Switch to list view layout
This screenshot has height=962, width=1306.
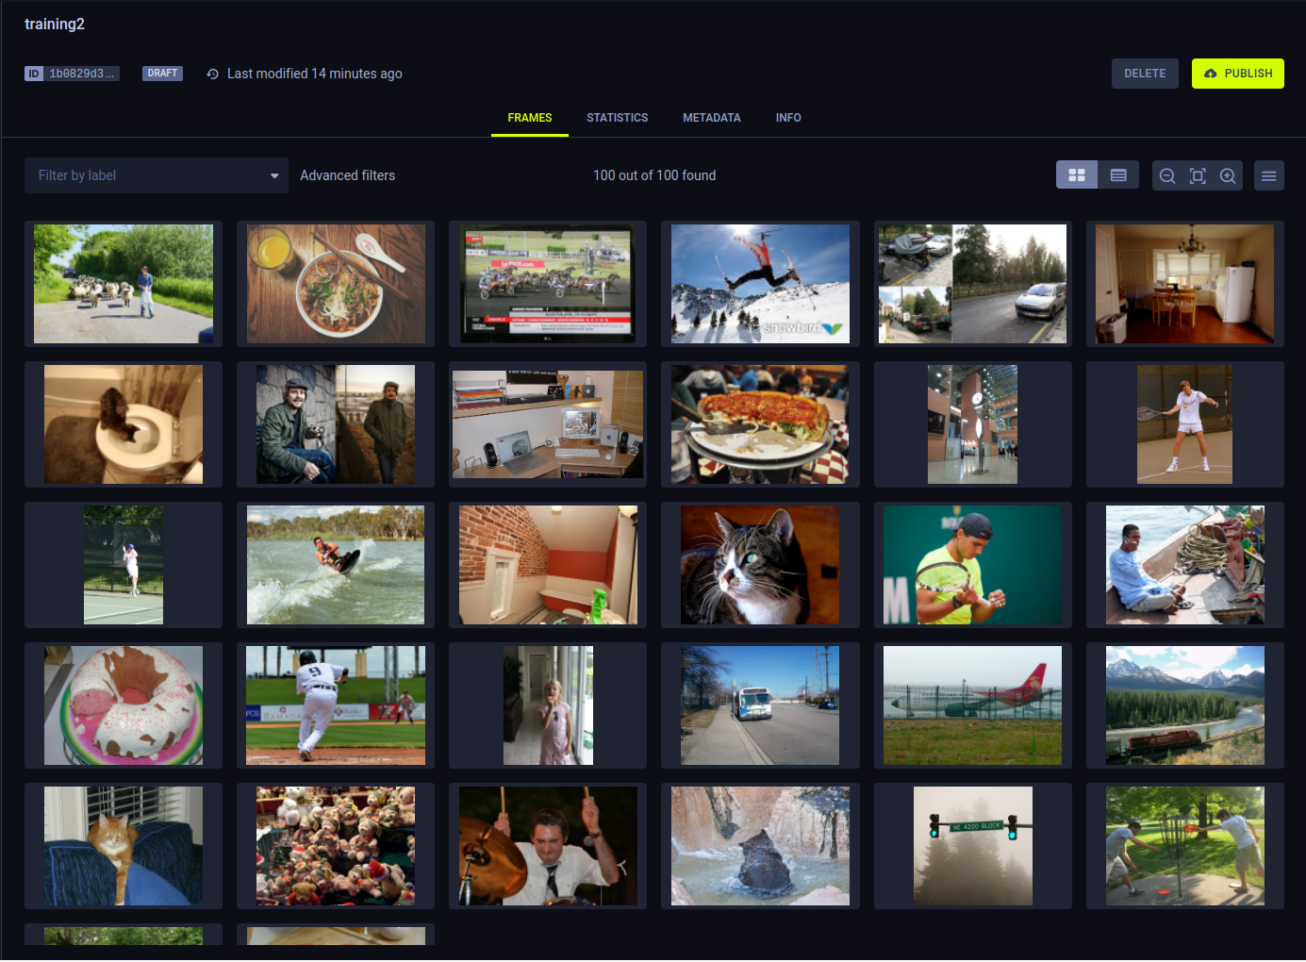click(1118, 174)
